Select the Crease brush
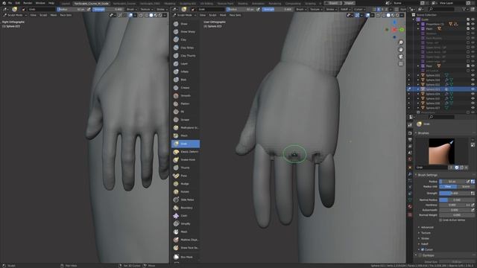This screenshot has height=268, width=477. [186, 88]
